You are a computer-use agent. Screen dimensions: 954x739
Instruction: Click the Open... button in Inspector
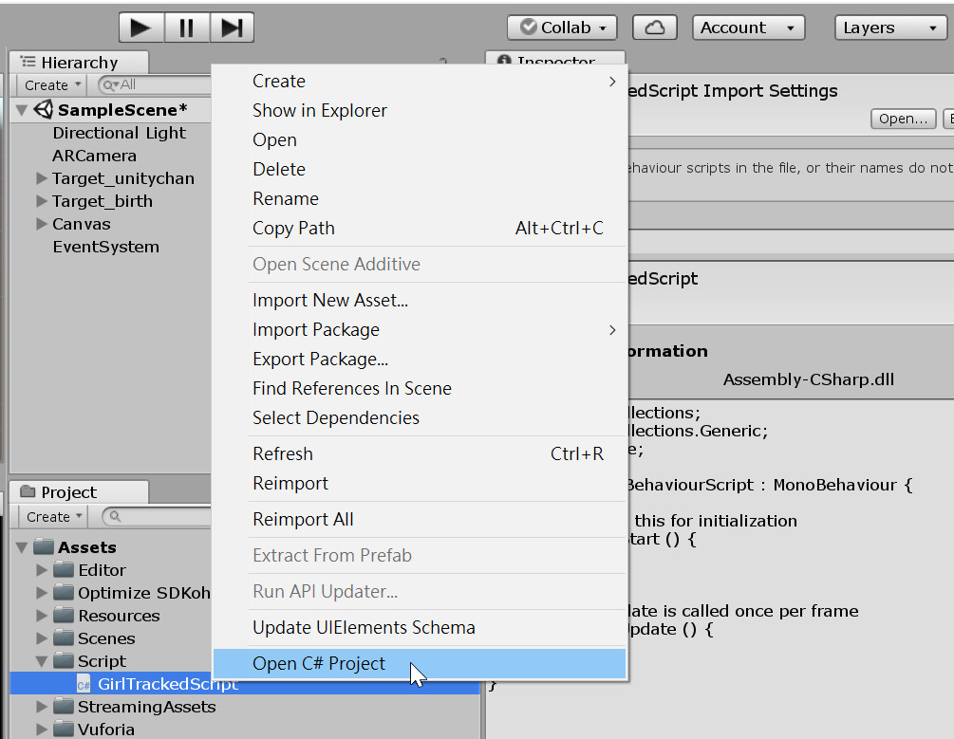(x=904, y=119)
